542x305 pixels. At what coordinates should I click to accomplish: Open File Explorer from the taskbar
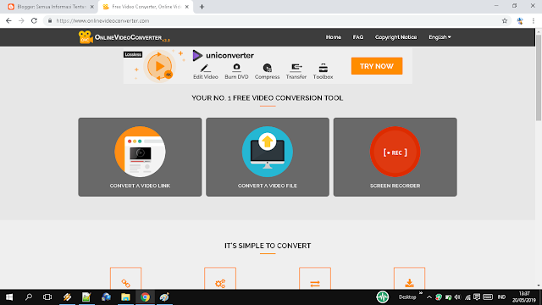pyautogui.click(x=125, y=297)
